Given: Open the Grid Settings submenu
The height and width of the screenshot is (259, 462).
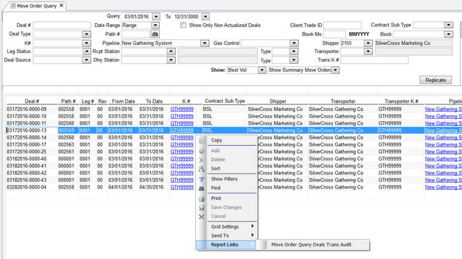Looking at the screenshot, I should pyautogui.click(x=230, y=227).
